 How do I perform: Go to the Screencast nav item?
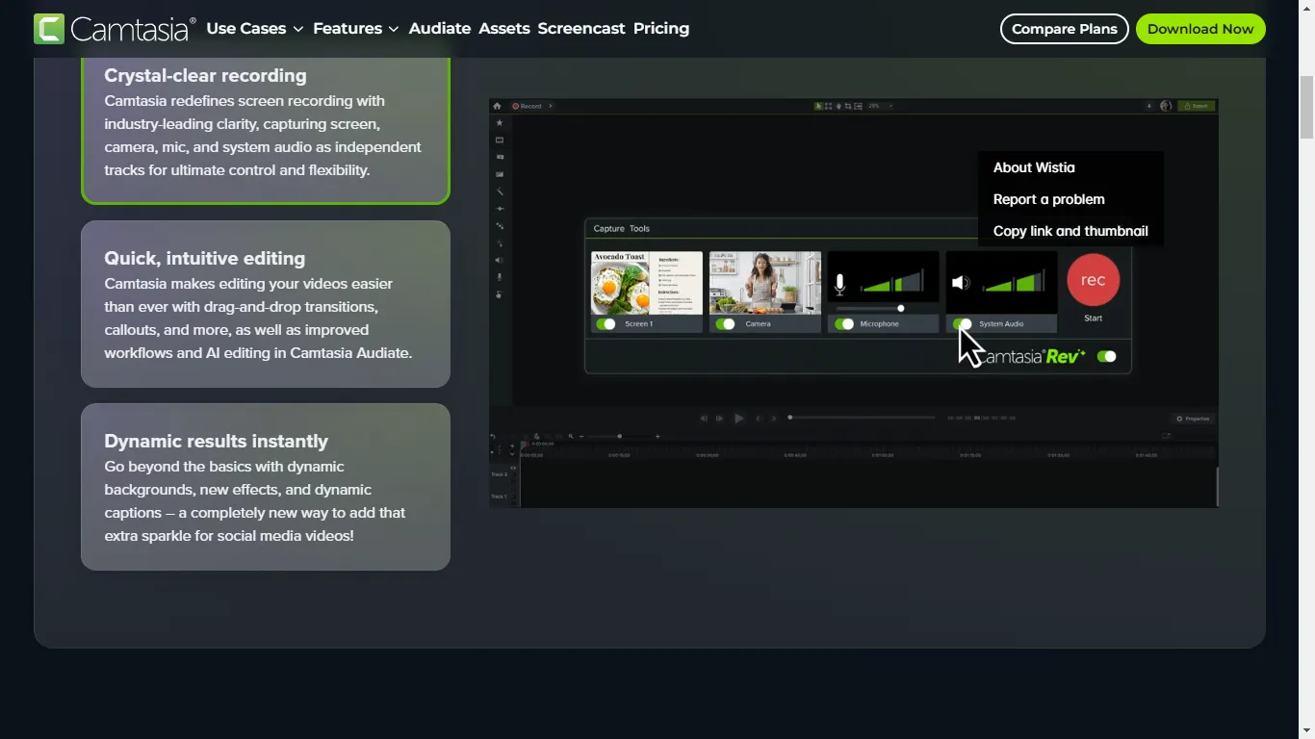(581, 29)
